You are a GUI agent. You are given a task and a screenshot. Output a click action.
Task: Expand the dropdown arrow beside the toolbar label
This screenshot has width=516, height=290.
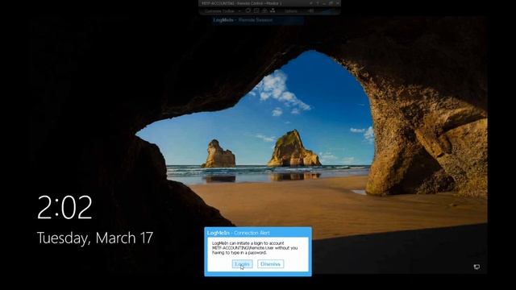click(239, 11)
